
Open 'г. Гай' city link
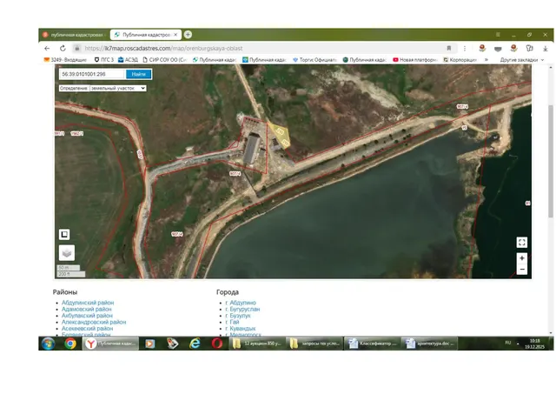coord(232,322)
